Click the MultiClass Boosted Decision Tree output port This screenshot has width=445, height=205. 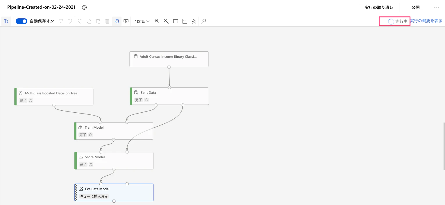tap(54, 105)
